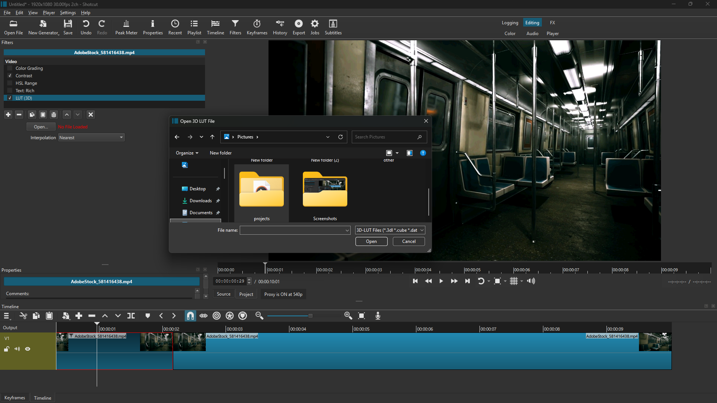The width and height of the screenshot is (717, 403).
Task: Open the Export panel
Action: coord(299,28)
